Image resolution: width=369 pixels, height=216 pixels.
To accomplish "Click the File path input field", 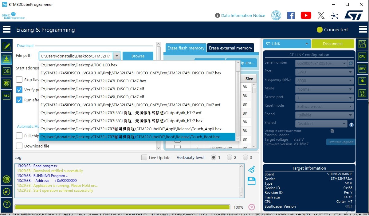I will click(x=76, y=56).
